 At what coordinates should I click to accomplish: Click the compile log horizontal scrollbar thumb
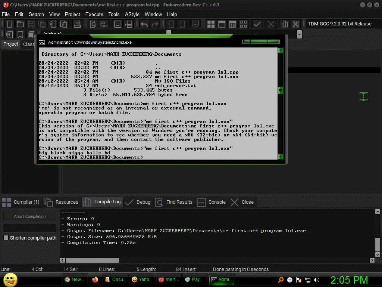tap(93, 260)
